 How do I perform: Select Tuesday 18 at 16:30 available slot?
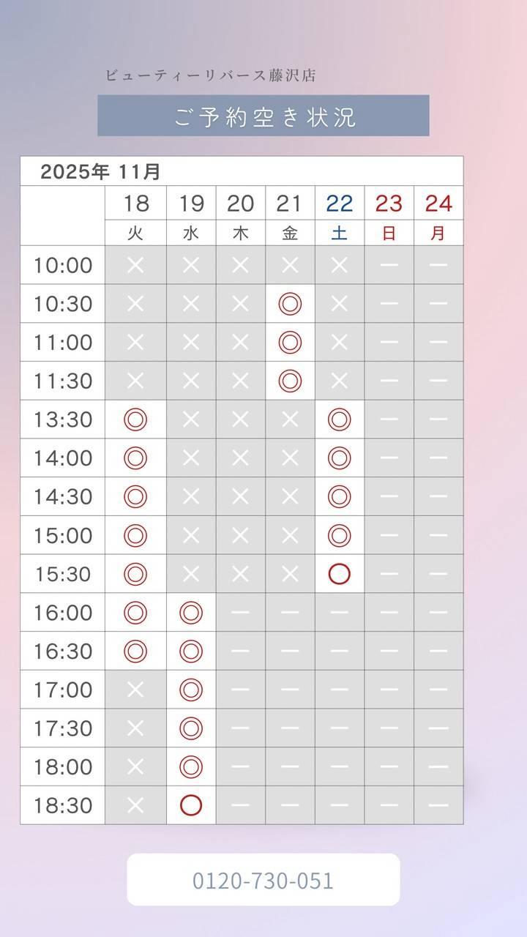(x=135, y=652)
